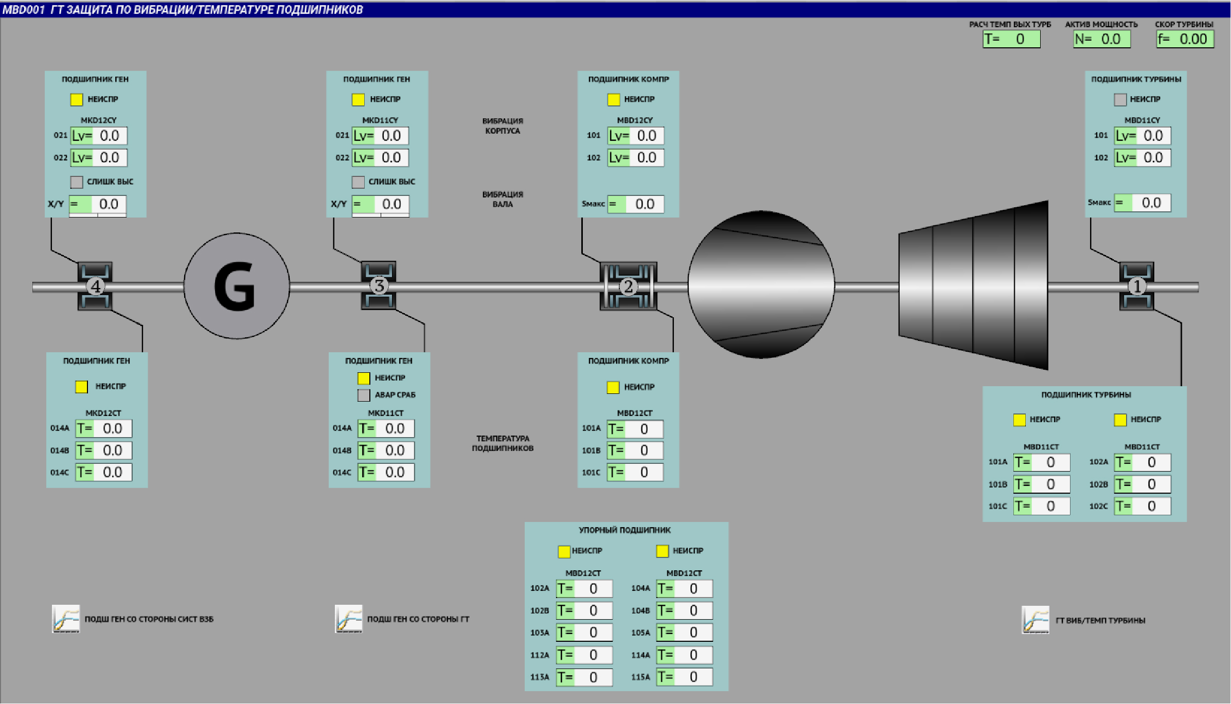Click bearing number 4 icon on shaft
Viewport: 1231px width, 704px height.
tap(95, 286)
